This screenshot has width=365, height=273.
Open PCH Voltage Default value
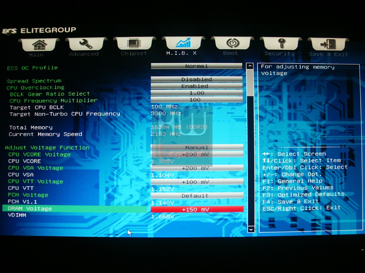pyautogui.click(x=197, y=196)
